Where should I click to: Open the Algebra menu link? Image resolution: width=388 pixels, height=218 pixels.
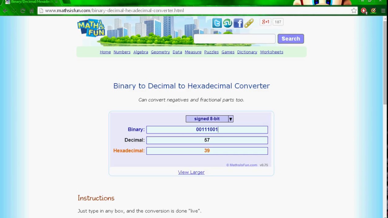pos(141,52)
